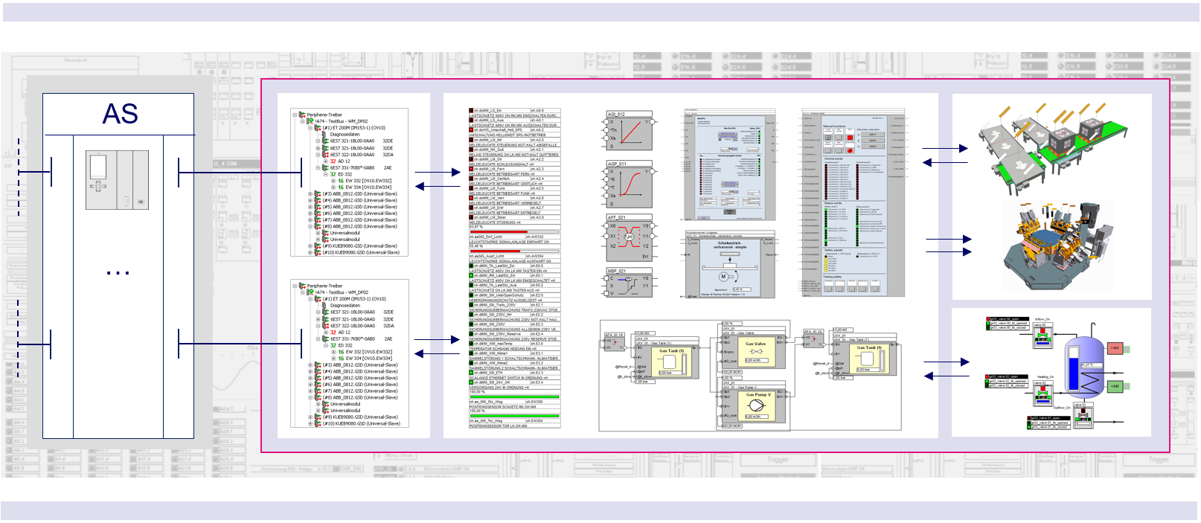Select EW 334 [OV10.EW334] in upper tree
Viewport: 1201px width, 523px height.
point(364,187)
